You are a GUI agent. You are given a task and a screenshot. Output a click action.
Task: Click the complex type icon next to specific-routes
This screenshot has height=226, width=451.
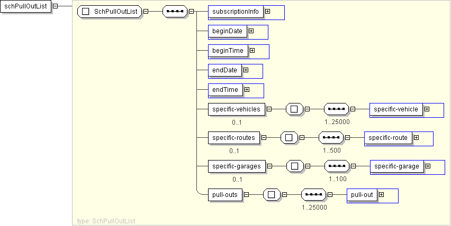(288, 138)
